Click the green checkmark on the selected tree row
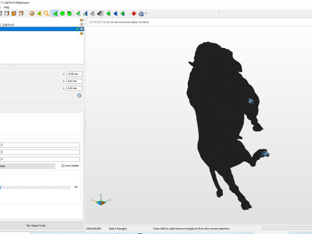The width and height of the screenshot is (312, 234). pyautogui.click(x=77, y=29)
